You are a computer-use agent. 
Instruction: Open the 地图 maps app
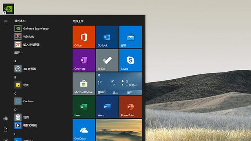pyautogui.click(x=22, y=117)
